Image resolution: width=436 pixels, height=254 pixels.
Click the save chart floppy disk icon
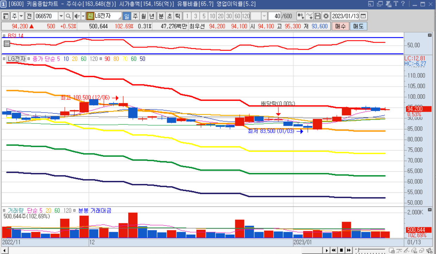318,16
